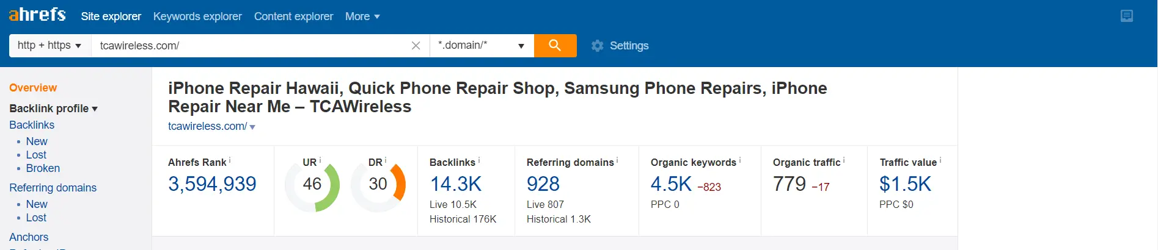Open the Settings gear icon

click(x=597, y=46)
